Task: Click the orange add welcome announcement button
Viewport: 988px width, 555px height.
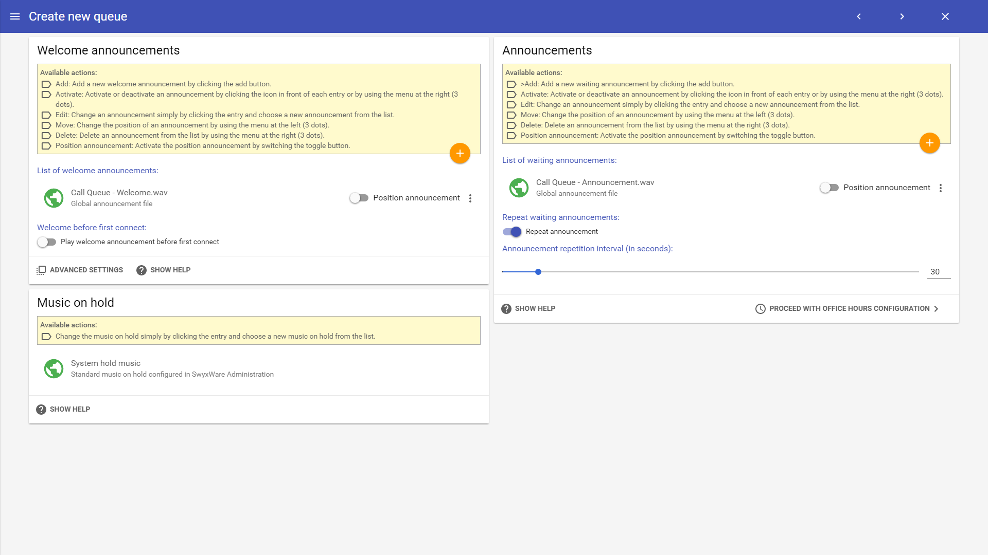Action: [x=460, y=153]
